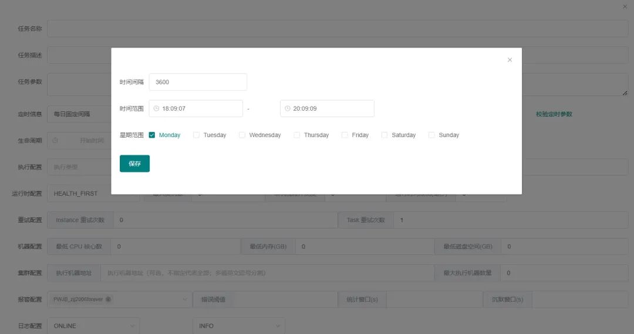The image size is (634, 334).
Task: Click the clock icon in end time field
Action: [287, 108]
